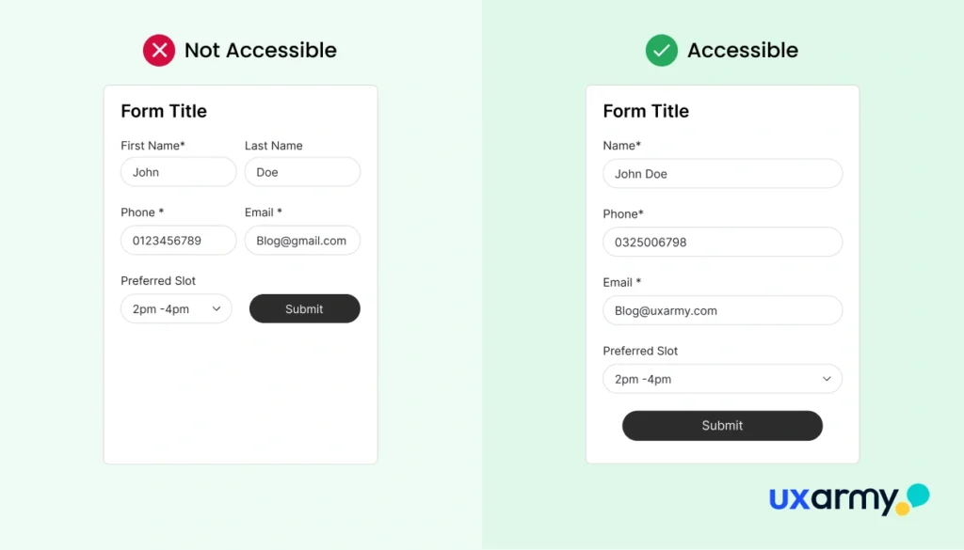Click chevron arrow in left Preferred Slot
Screen dimensions: 964x550
(217, 308)
